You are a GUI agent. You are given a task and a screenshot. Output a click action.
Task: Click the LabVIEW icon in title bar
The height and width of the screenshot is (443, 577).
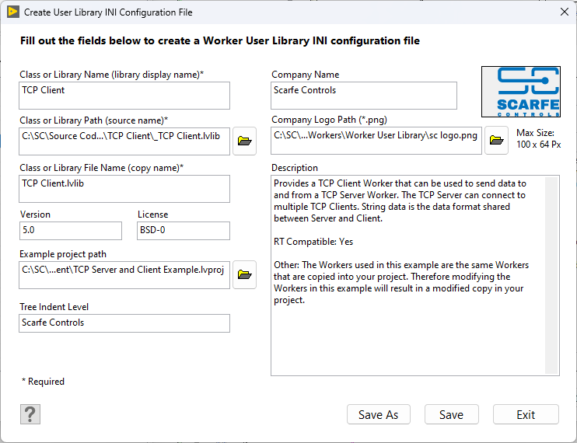click(x=12, y=12)
